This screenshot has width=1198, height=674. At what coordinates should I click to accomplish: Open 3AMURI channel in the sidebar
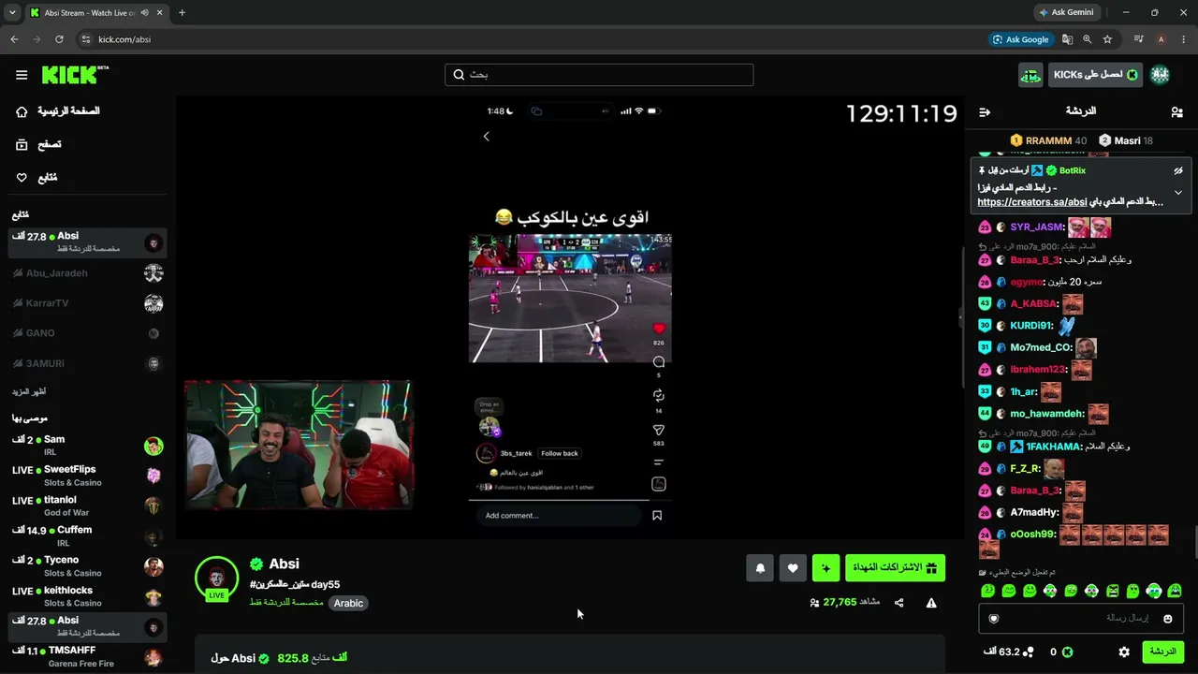(x=87, y=363)
